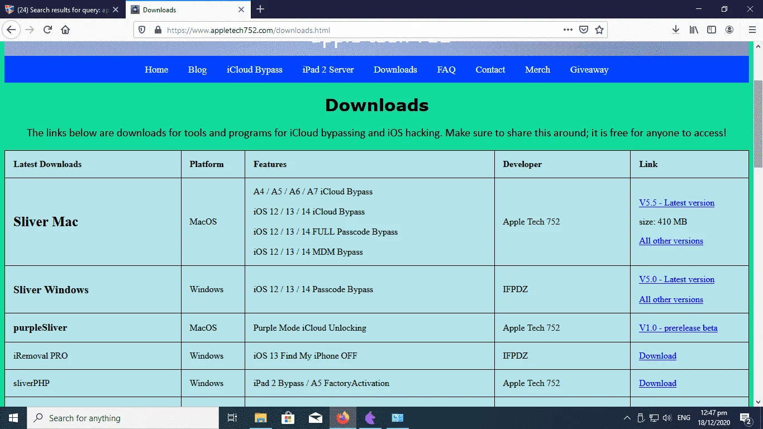763x429 pixels.
Task: Open iPad 2 Server page
Action: click(328, 70)
